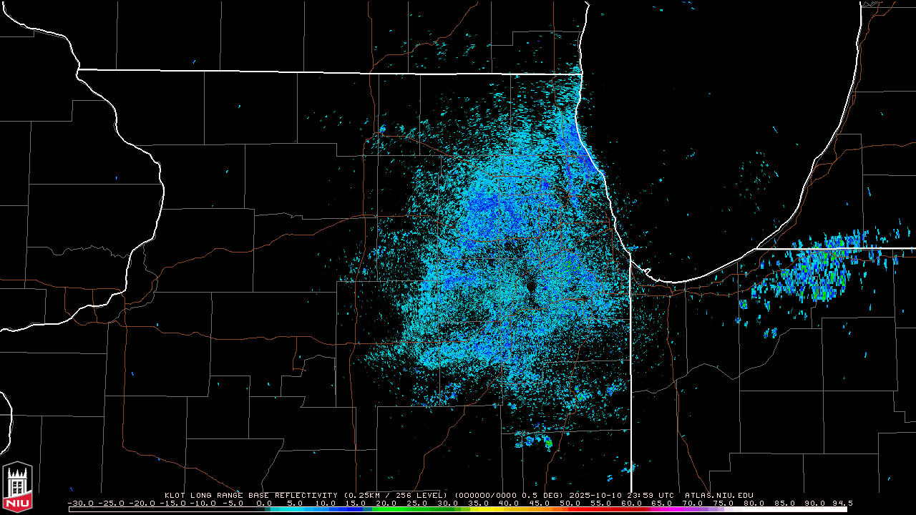Click the dark radar-site void at echo center
The image size is (916, 515).
[530, 288]
